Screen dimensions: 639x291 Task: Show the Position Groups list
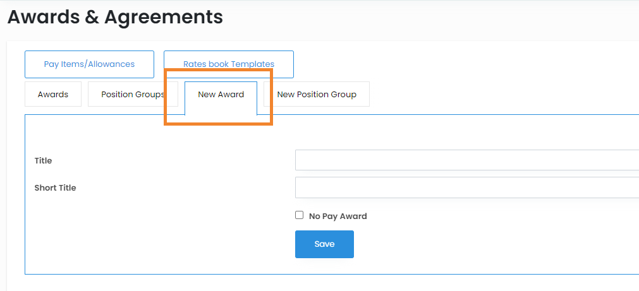(132, 94)
